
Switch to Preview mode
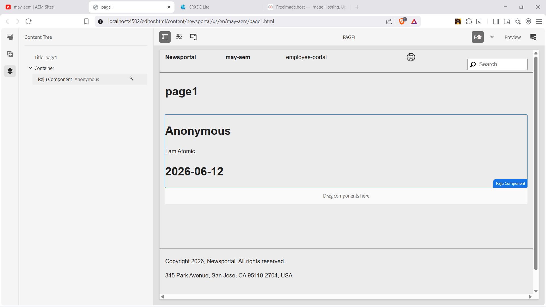pos(512,37)
